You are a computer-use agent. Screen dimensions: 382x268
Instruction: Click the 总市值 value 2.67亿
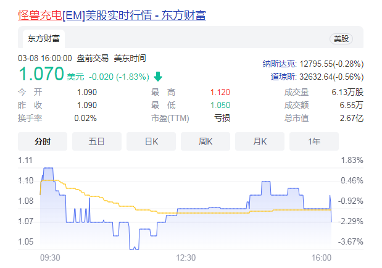(352, 119)
